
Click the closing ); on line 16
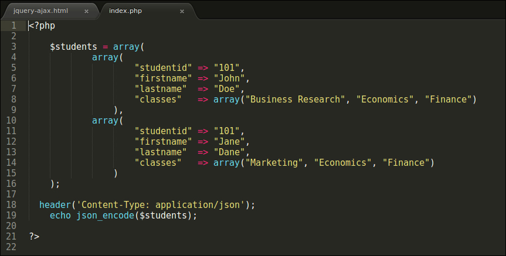tap(55, 184)
